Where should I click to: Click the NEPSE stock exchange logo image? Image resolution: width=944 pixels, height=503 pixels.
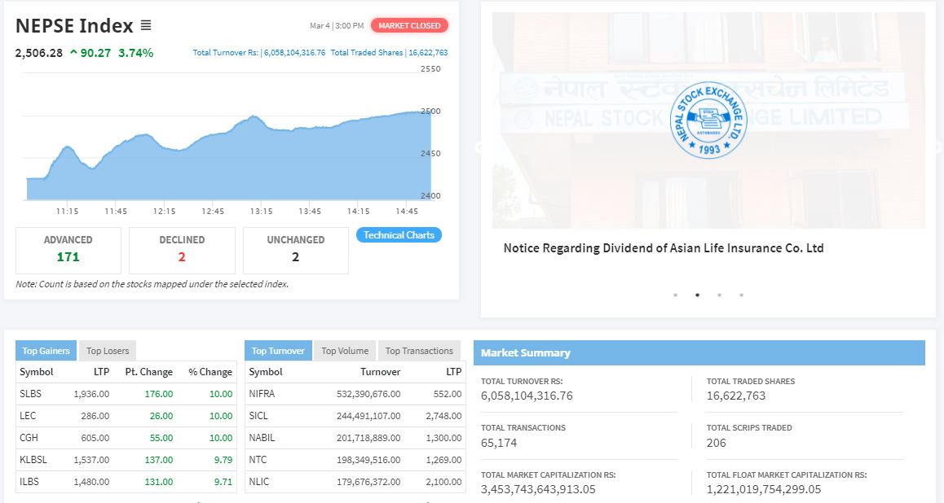tap(708, 120)
